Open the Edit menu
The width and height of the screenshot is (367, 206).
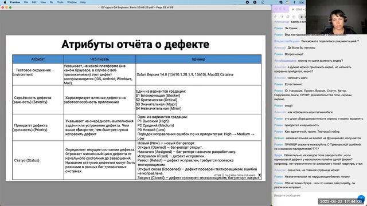pyautogui.click(x=34, y=2)
